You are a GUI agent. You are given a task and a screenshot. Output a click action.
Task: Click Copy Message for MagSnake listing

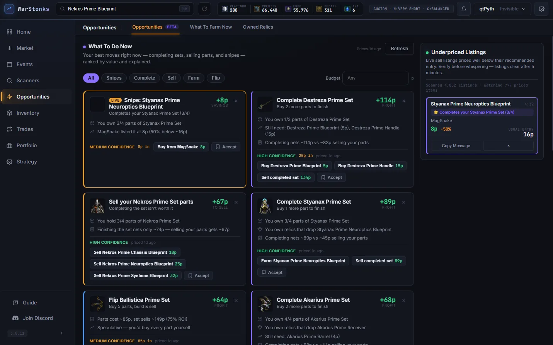(456, 146)
